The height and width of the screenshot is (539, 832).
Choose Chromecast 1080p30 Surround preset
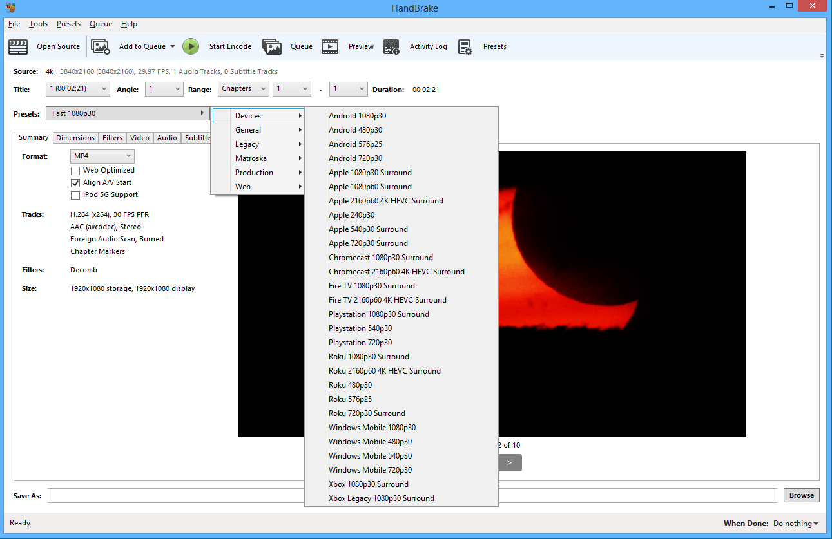(401, 258)
